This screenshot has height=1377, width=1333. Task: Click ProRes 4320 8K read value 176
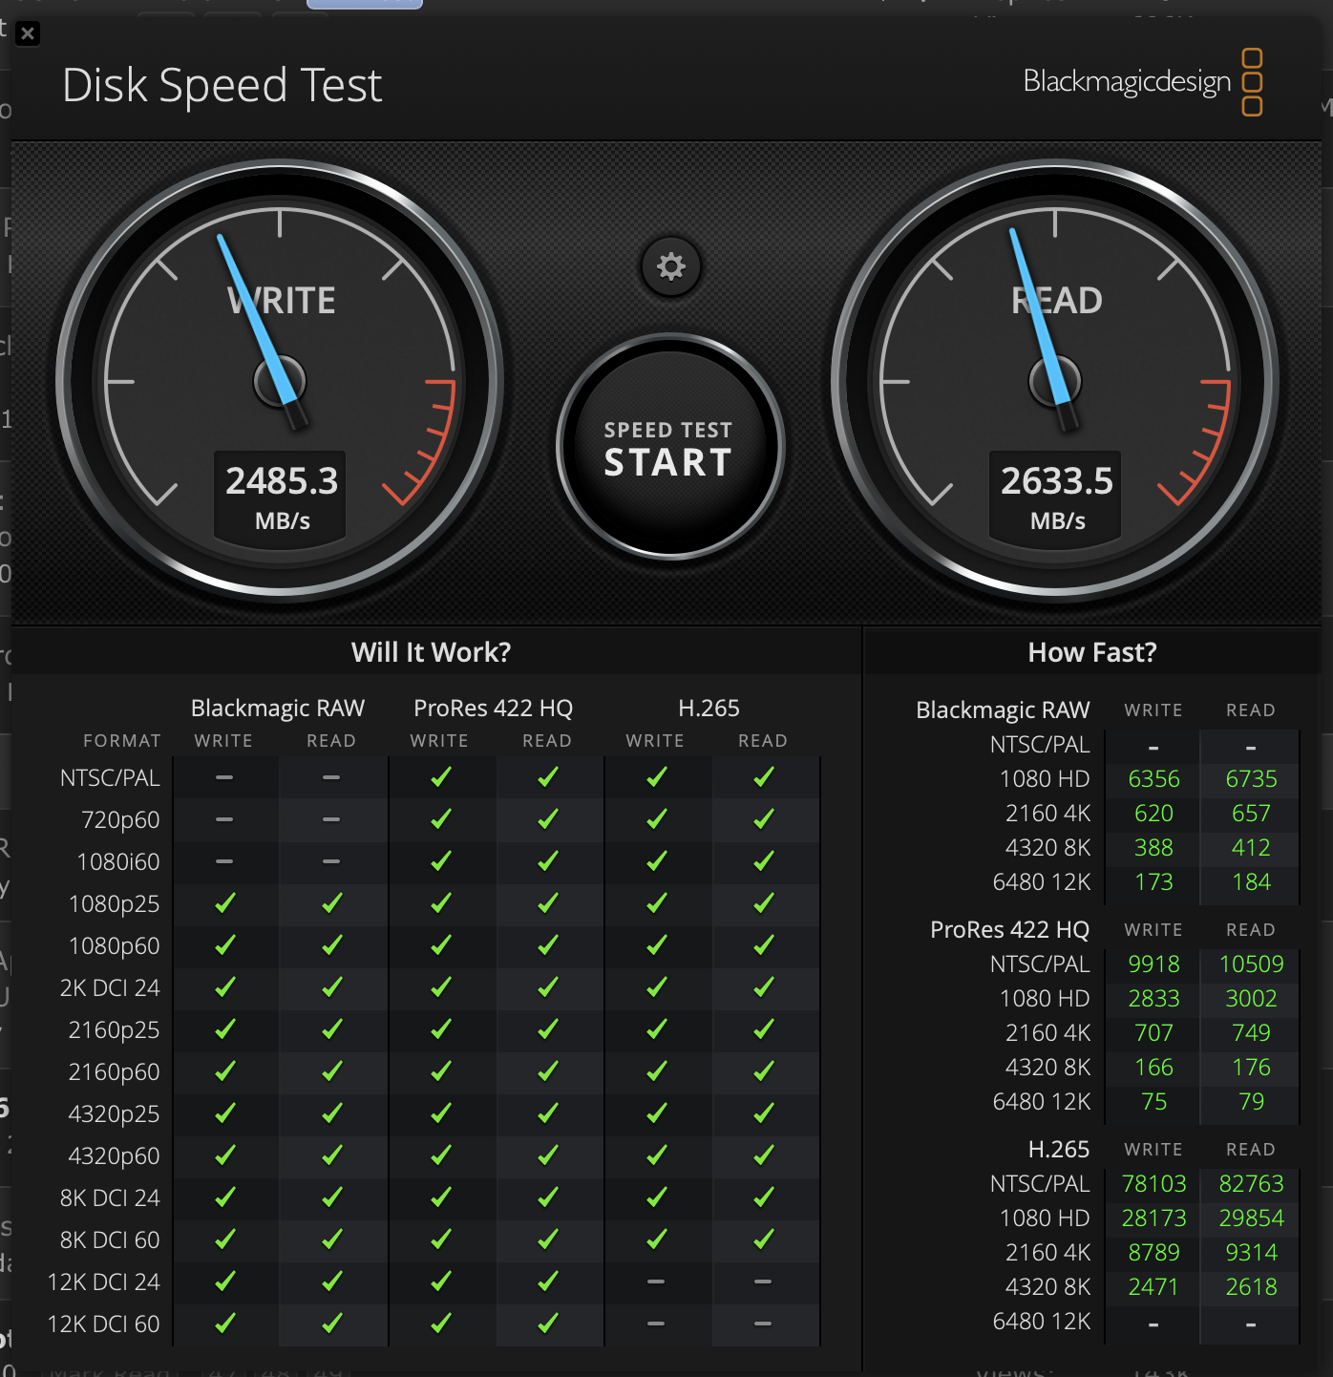click(x=1252, y=1068)
